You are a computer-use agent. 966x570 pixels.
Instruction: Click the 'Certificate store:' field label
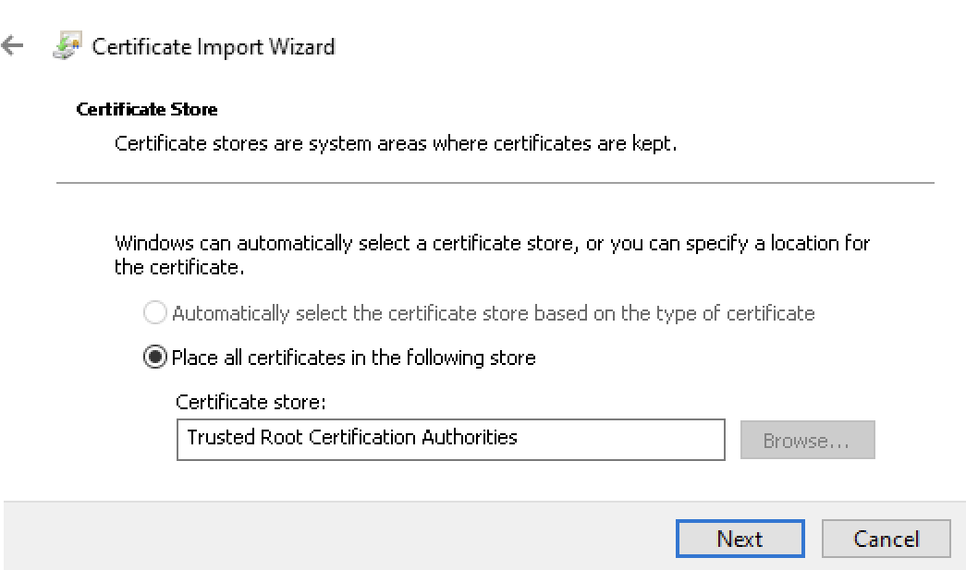(251, 402)
